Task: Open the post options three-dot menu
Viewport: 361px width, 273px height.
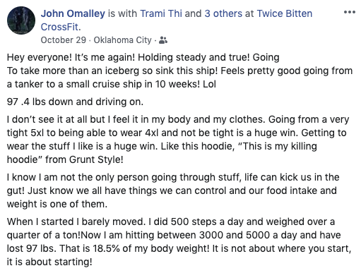Action: coord(350,12)
